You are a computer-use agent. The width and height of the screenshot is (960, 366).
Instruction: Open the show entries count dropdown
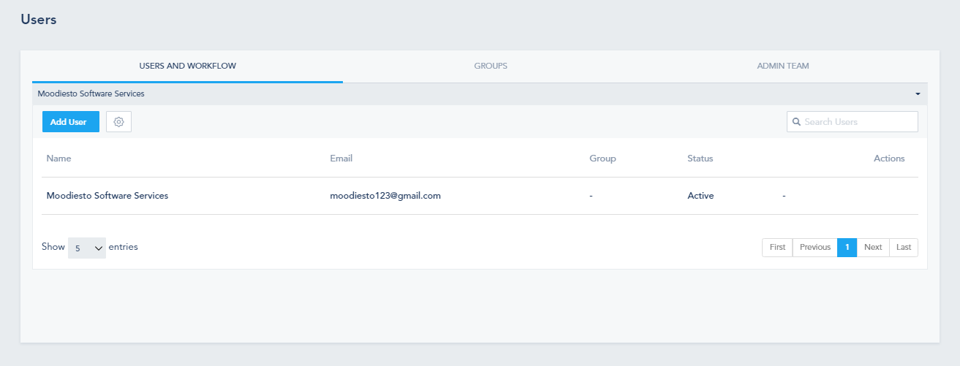[87, 248]
